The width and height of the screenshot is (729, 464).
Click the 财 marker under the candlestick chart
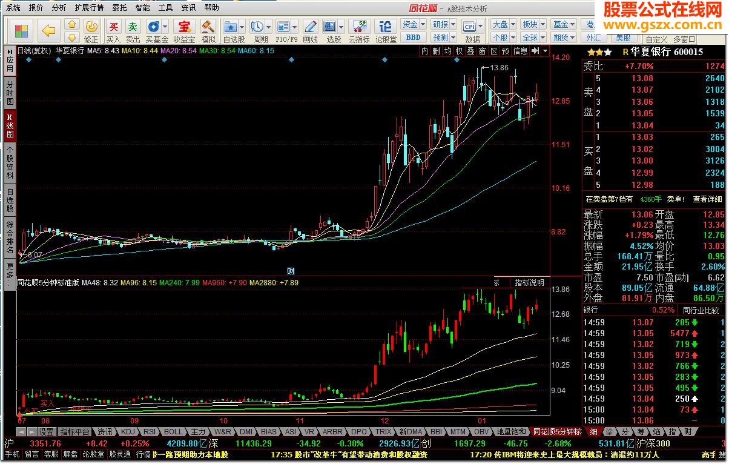(291, 270)
